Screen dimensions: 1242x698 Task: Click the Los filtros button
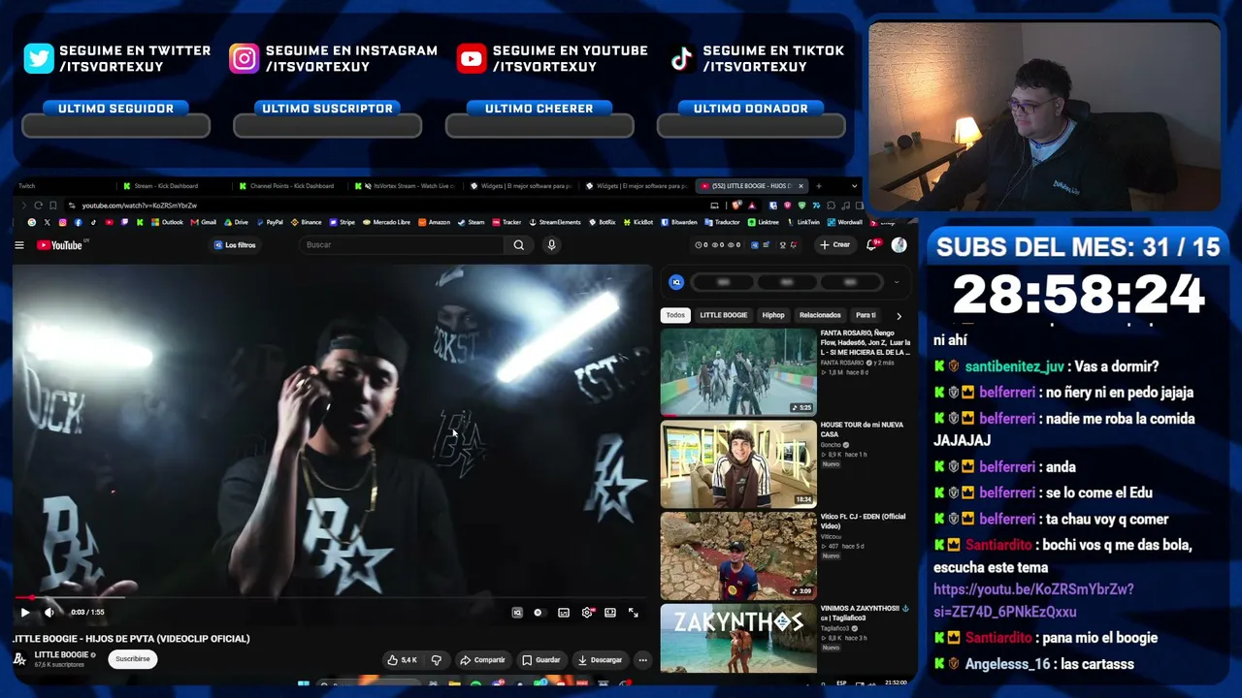click(x=235, y=245)
